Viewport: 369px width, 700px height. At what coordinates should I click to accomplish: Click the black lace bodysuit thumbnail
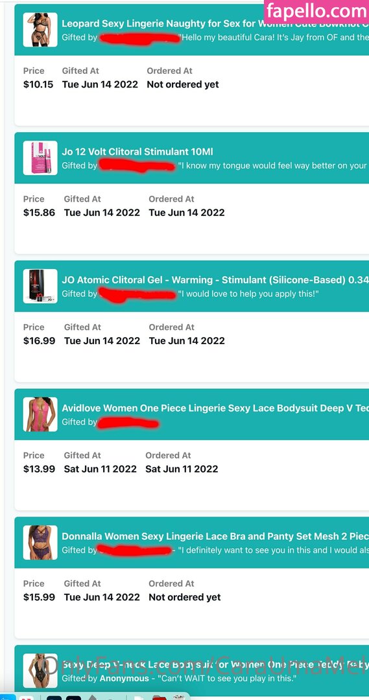click(x=40, y=671)
